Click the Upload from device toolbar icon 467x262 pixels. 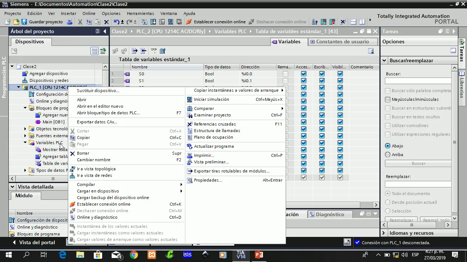(162, 22)
